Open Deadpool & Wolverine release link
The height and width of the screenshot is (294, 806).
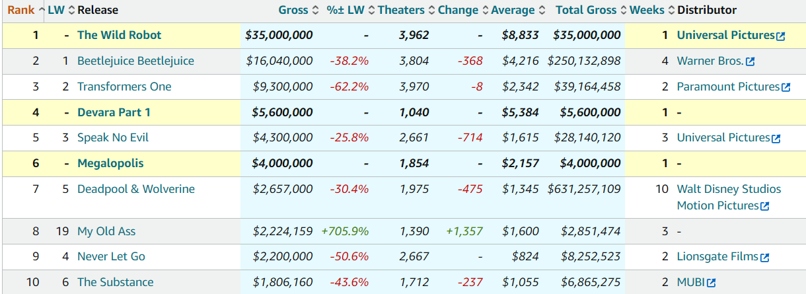[x=136, y=189]
